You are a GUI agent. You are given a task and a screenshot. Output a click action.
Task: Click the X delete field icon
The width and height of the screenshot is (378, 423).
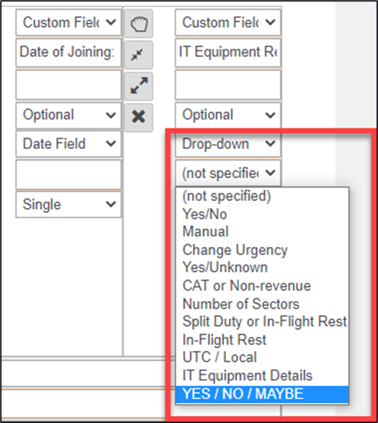(x=139, y=117)
